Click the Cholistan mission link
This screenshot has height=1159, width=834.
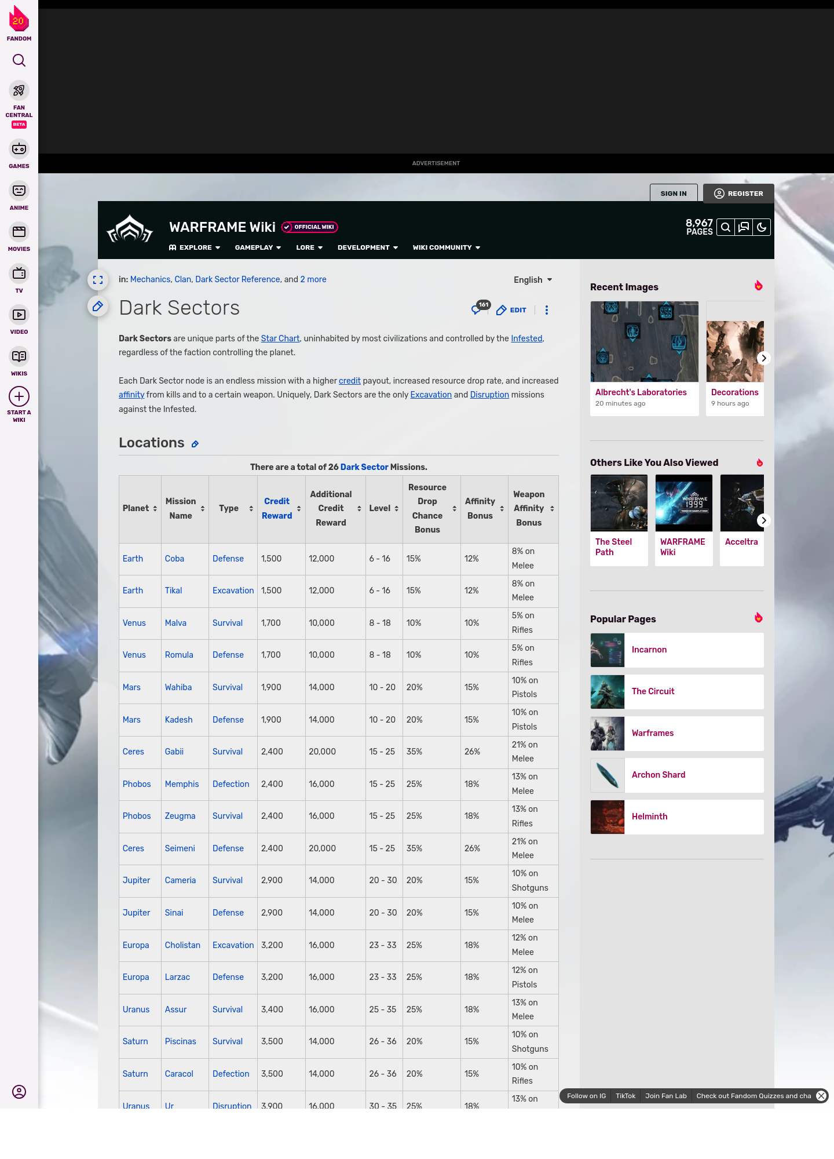(x=182, y=945)
